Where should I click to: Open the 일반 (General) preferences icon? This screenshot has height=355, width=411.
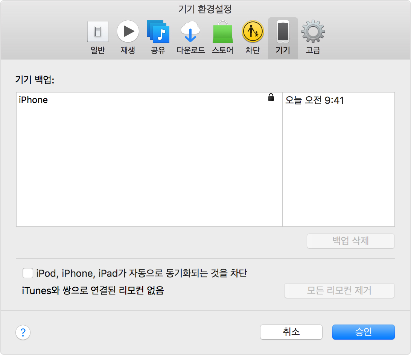click(97, 32)
